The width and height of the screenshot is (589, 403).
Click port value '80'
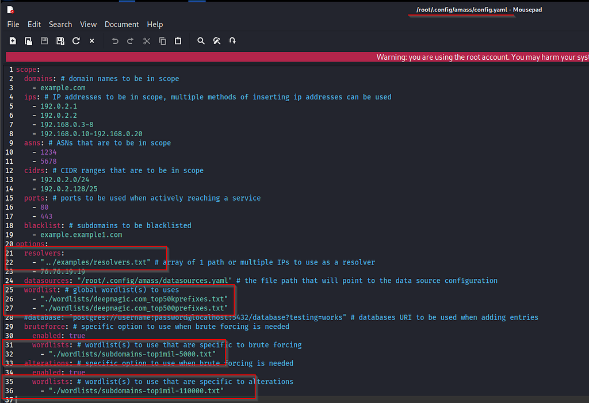coord(44,207)
